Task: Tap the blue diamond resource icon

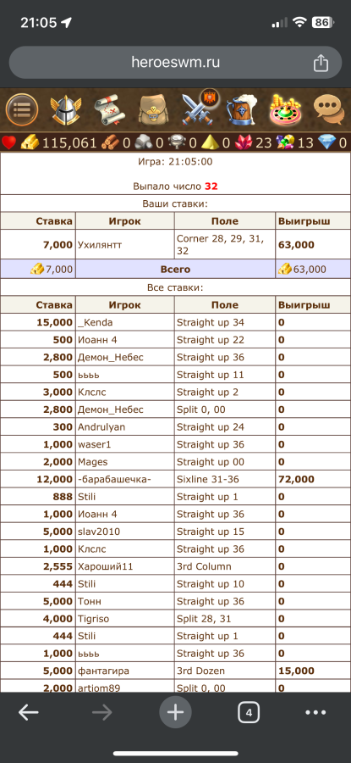Action: 326,143
